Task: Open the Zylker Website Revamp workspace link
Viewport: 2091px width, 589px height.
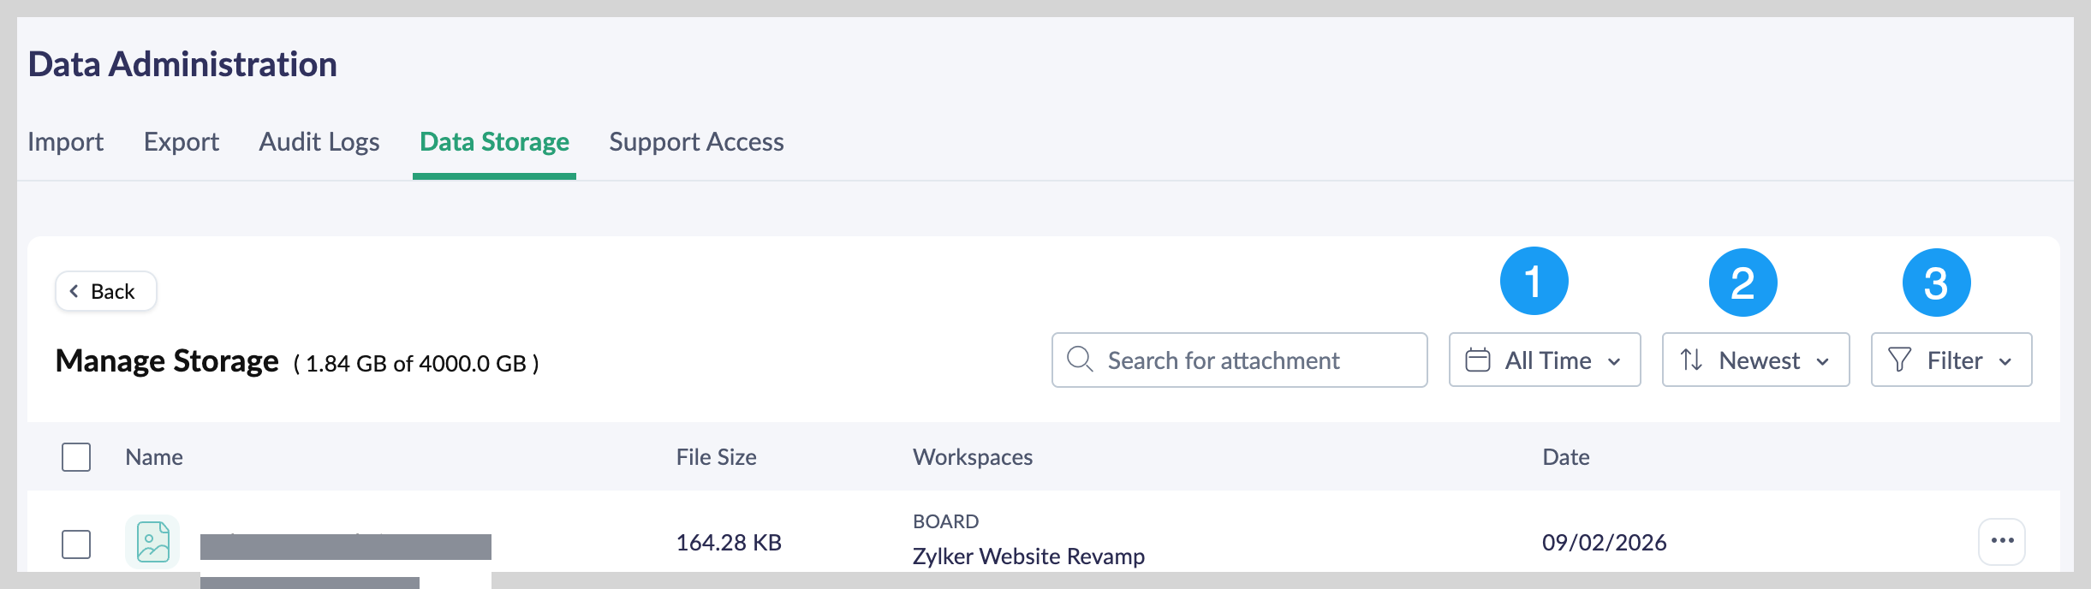Action: click(1028, 556)
